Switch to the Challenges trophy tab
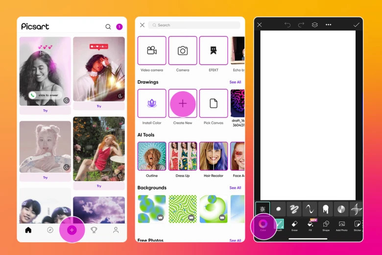This screenshot has width=382, height=255. click(94, 230)
